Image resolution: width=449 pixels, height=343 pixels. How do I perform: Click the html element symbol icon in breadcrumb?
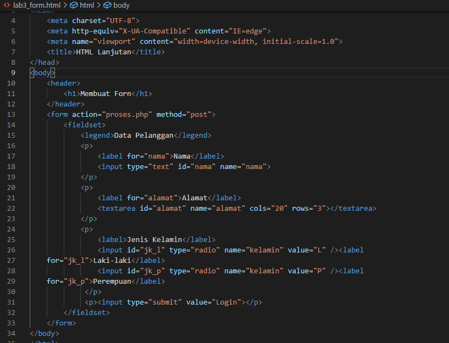[x=74, y=5]
